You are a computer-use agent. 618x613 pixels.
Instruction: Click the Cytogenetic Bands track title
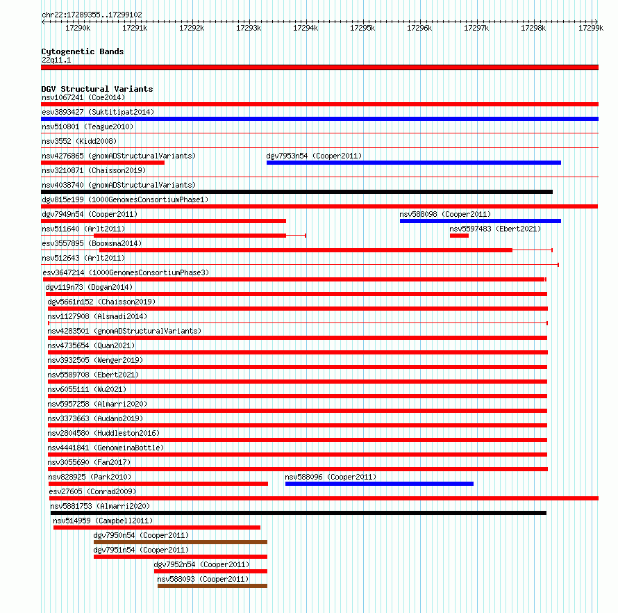(x=83, y=51)
